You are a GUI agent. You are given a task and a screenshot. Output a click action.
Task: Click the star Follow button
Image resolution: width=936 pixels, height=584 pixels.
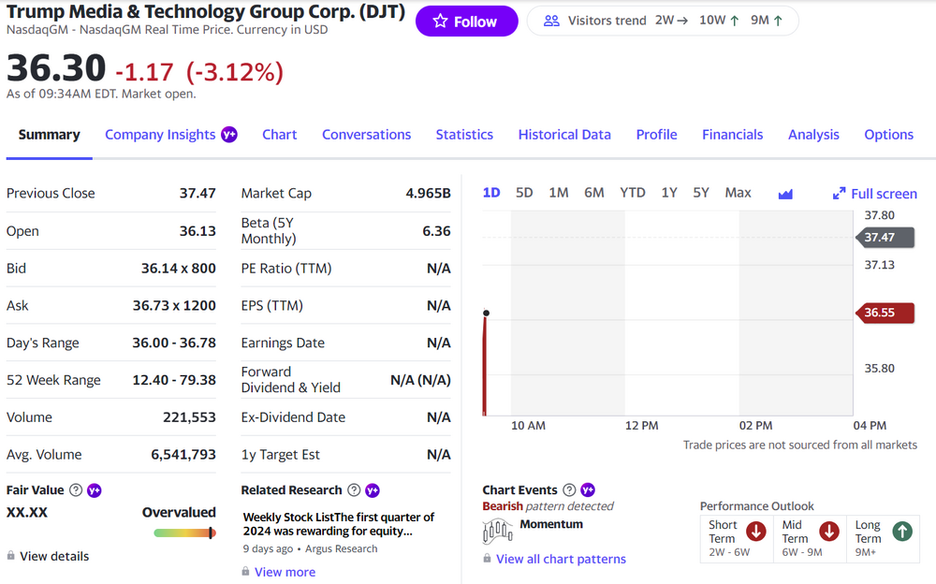[x=466, y=22]
